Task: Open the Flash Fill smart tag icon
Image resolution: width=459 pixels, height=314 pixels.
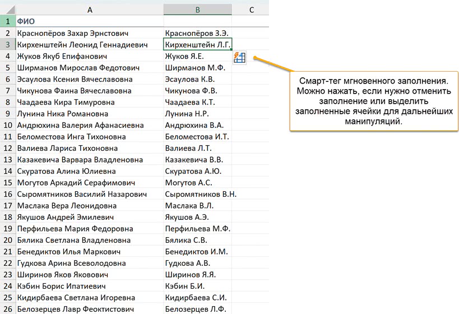Action: click(239, 57)
